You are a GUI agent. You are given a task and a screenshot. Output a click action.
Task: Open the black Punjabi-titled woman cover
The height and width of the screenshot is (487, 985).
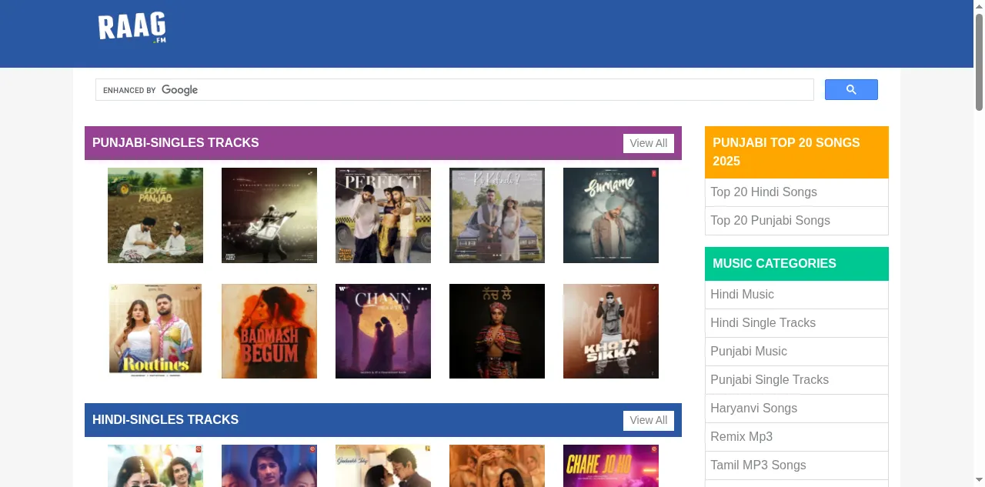click(497, 331)
